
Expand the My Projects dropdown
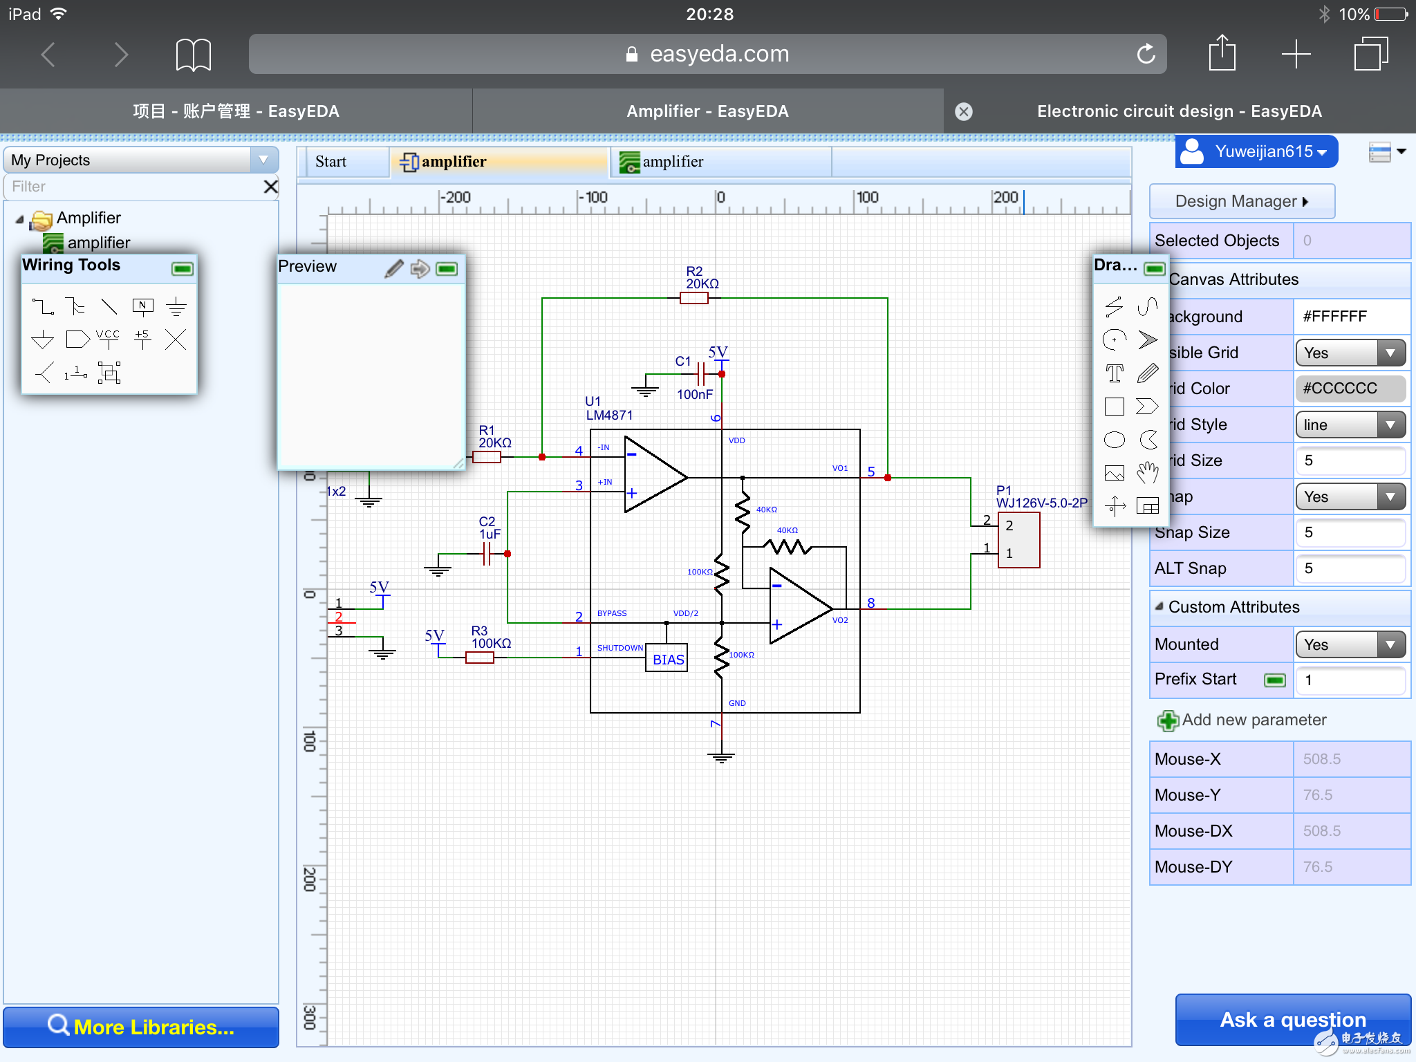point(263,160)
